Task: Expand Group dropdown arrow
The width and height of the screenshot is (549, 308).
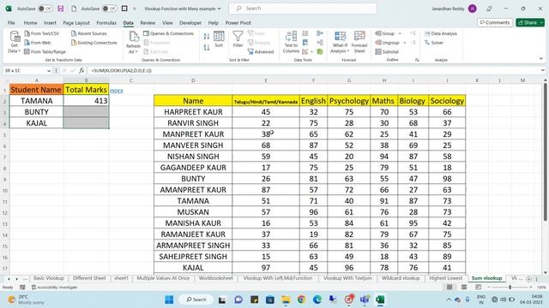Action: (x=400, y=33)
